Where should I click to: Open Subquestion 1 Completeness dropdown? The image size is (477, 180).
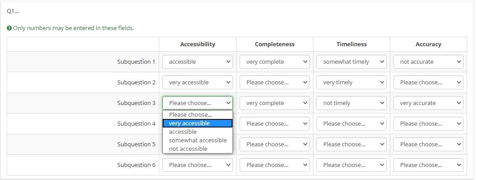tap(274, 62)
